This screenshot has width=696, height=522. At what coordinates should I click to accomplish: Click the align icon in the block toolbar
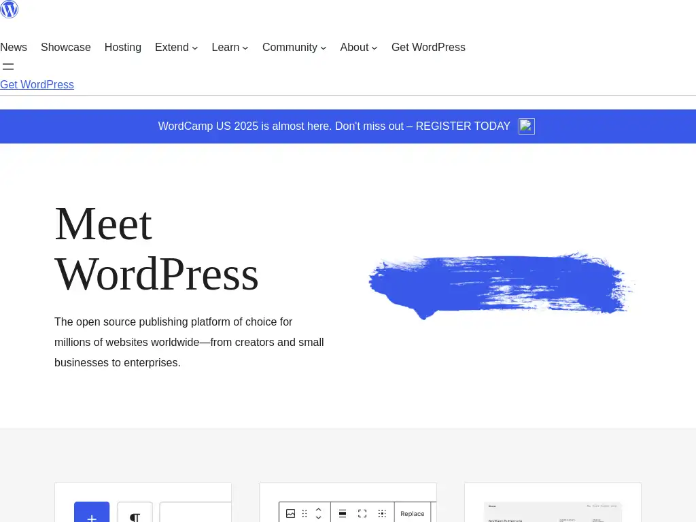(343, 513)
